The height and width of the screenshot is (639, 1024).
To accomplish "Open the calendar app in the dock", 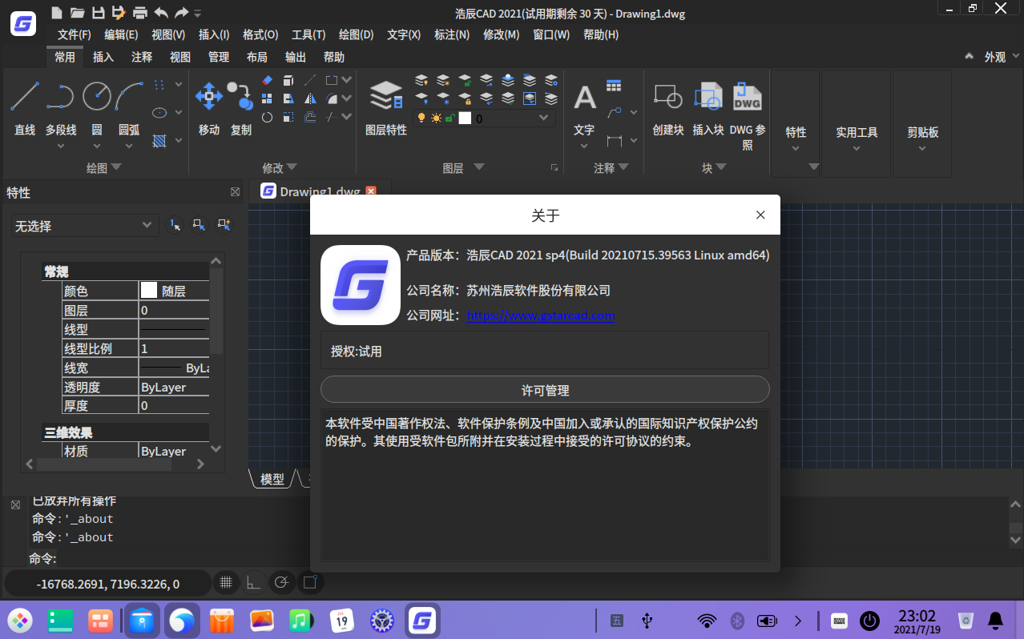I will 342,620.
